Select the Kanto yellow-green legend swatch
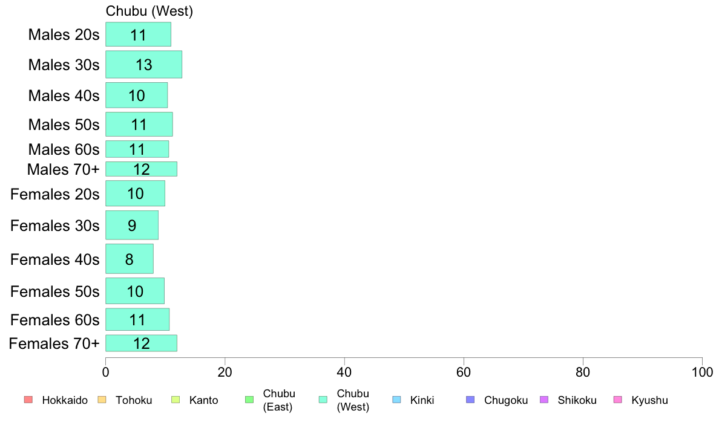Screen dimensions: 719x445 pos(176,400)
